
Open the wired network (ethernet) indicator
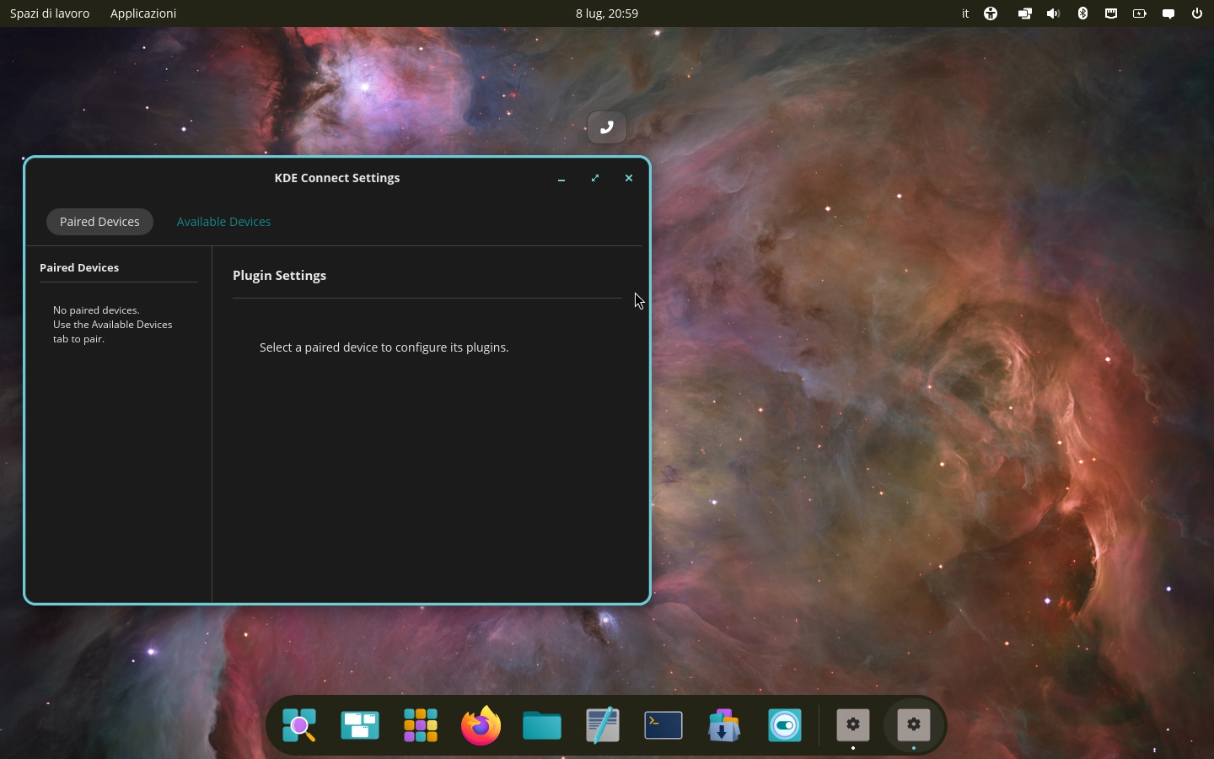[1111, 13]
